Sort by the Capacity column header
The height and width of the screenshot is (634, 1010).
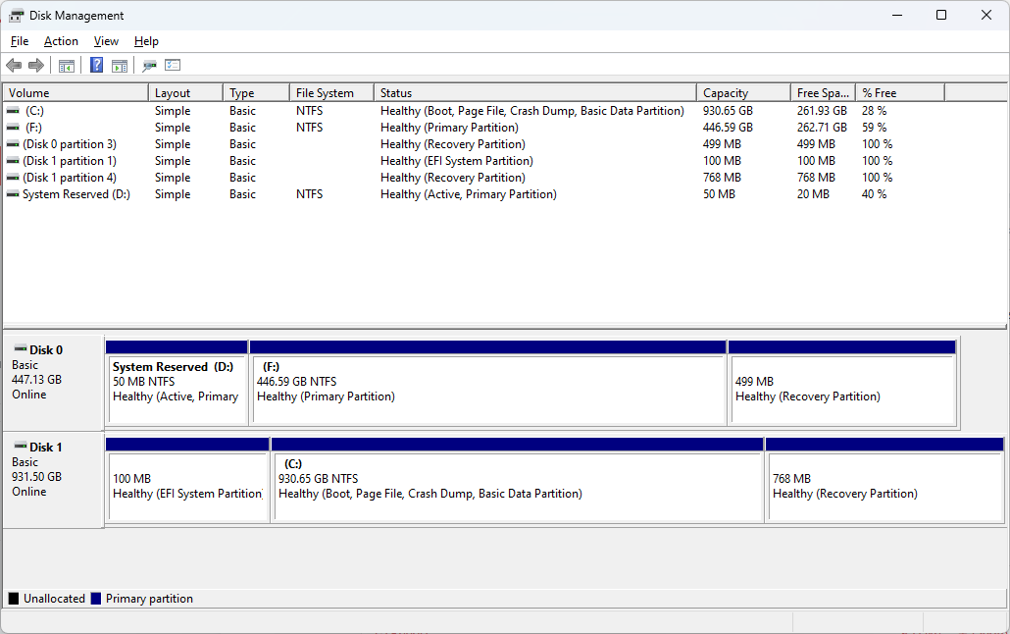pyautogui.click(x=743, y=93)
